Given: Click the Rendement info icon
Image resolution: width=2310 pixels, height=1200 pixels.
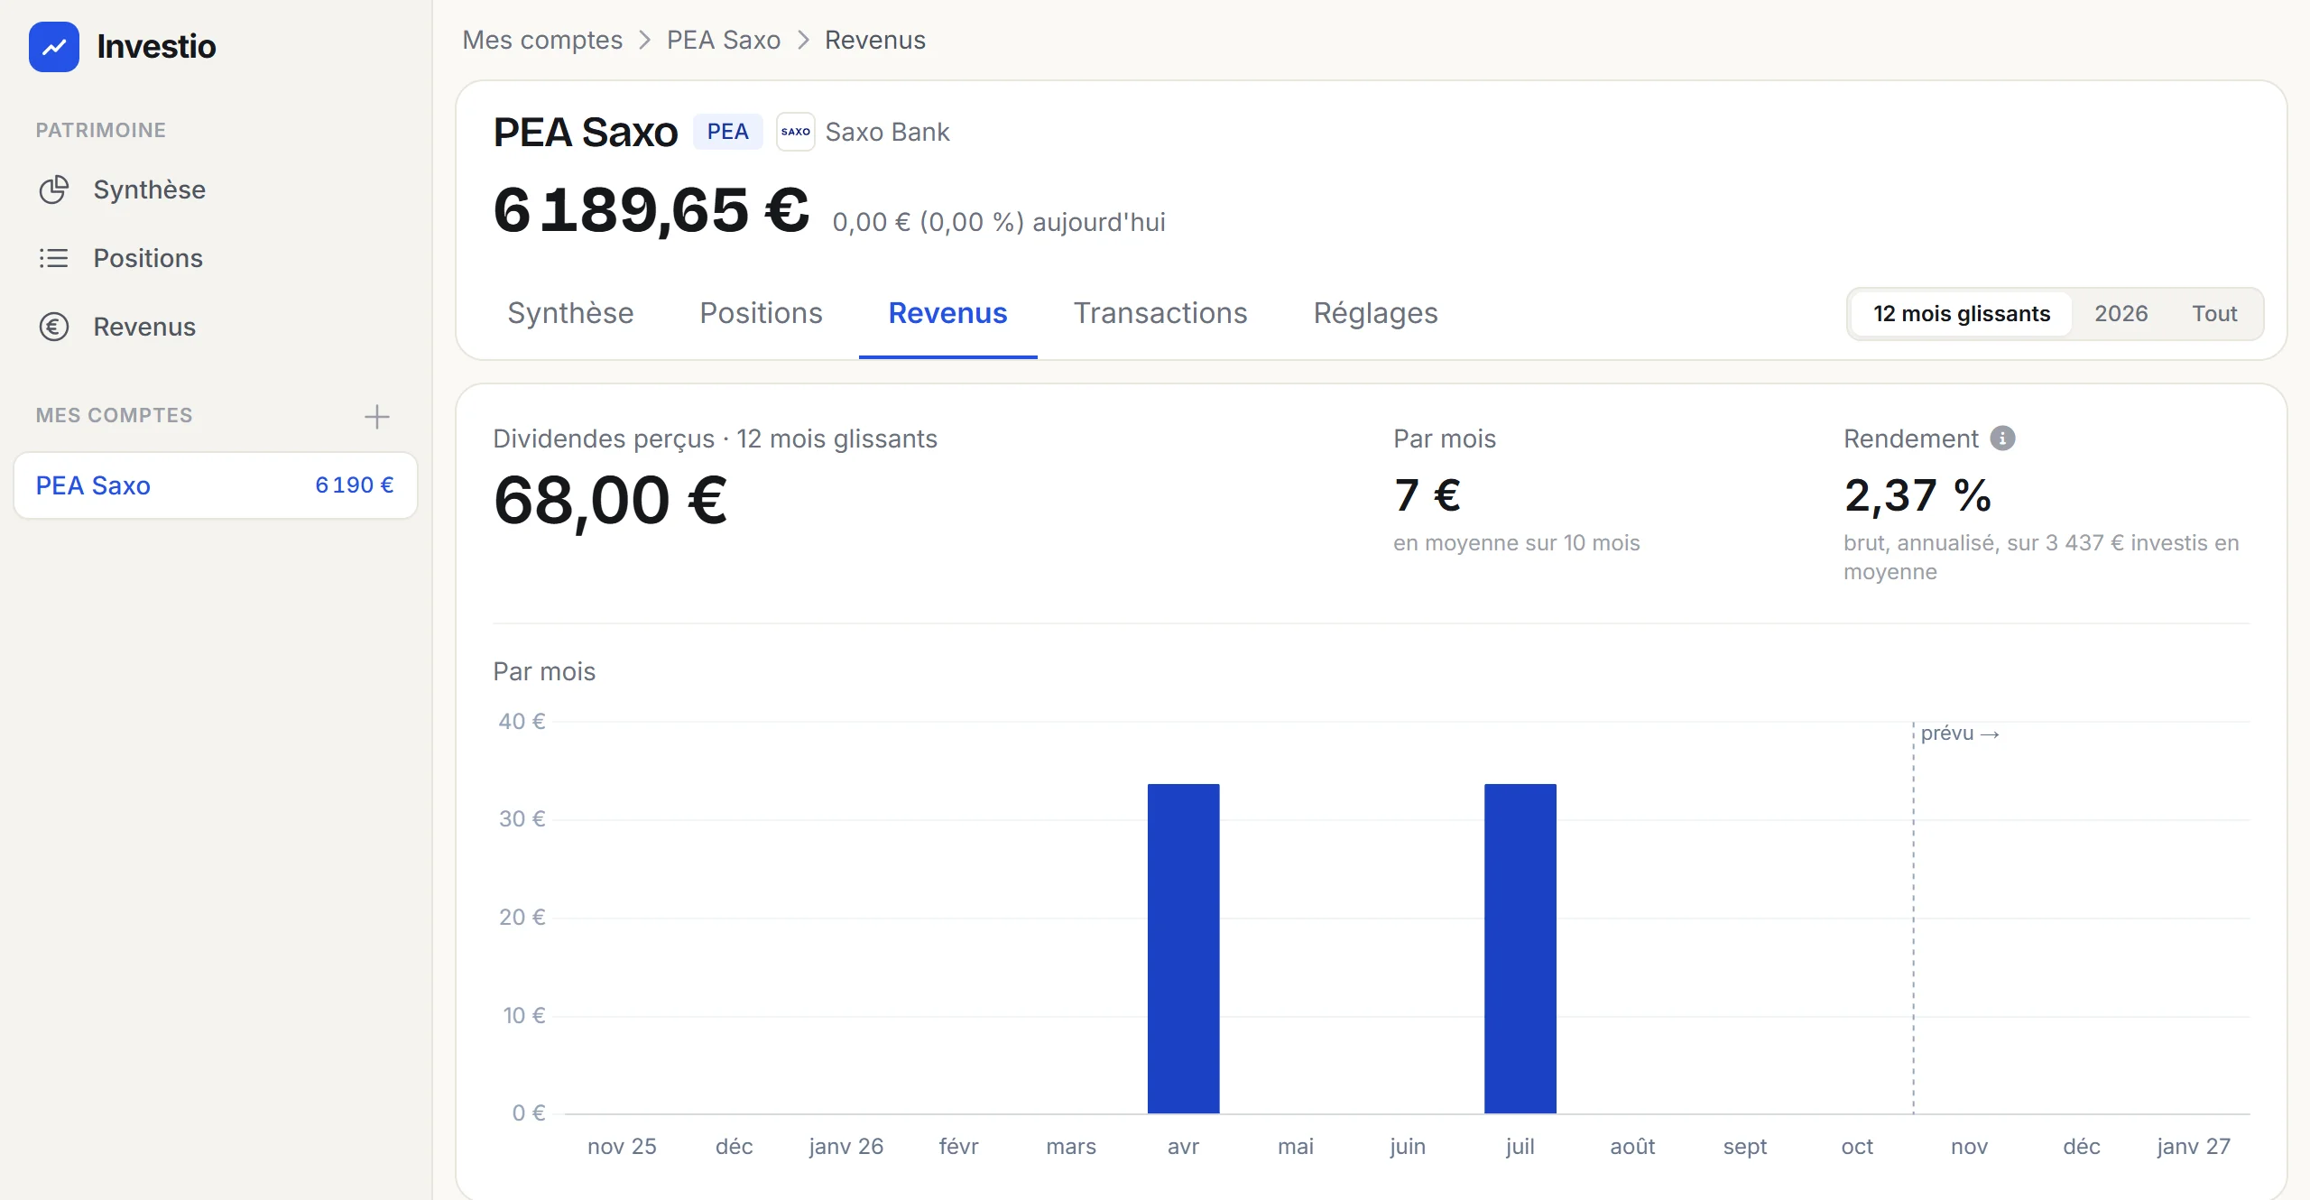Looking at the screenshot, I should coord(2002,438).
